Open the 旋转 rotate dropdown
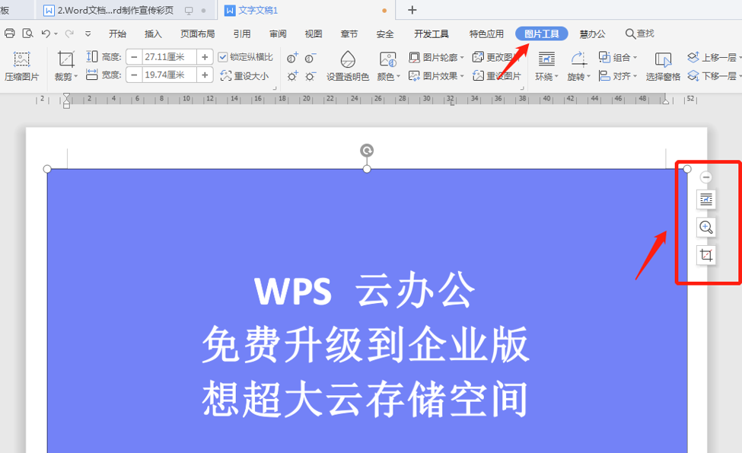This screenshot has width=742, height=453. coord(578,65)
